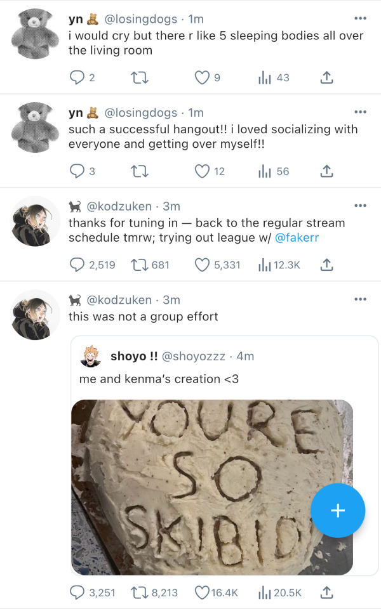Retweet the 'successful hangout' tweet
Screen dimensions: 381x609
coord(138,171)
